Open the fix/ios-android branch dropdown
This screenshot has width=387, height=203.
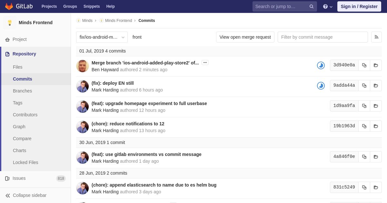[x=102, y=37]
